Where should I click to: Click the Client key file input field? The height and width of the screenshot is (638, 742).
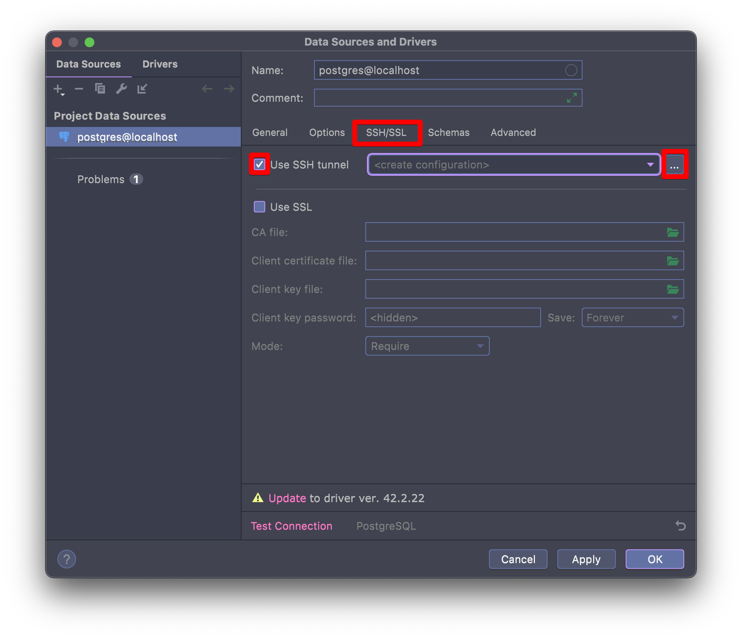tap(524, 289)
